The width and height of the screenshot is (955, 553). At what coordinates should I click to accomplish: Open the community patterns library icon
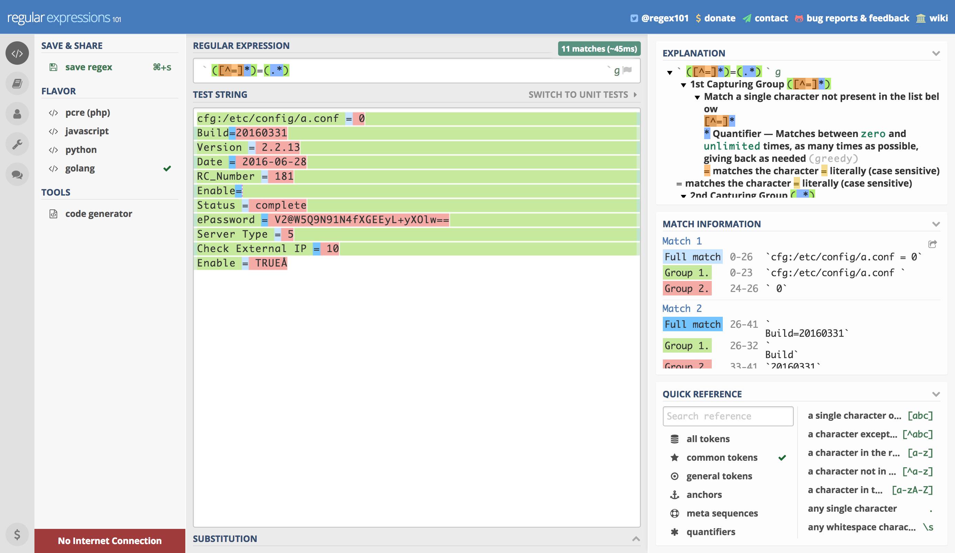click(x=17, y=83)
